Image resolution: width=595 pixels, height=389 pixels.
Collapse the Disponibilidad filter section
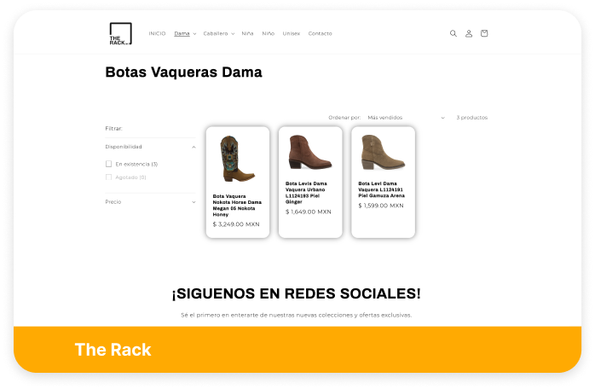pyautogui.click(x=193, y=147)
